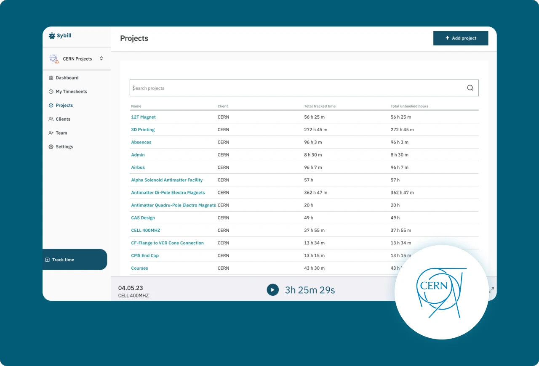
Task: Switch to the Projects page title
Action: pyautogui.click(x=134, y=38)
